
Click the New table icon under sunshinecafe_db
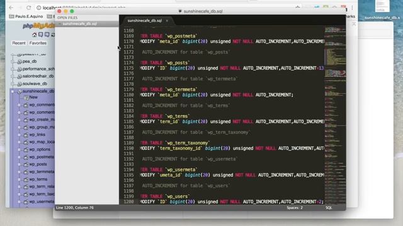click(x=26, y=98)
